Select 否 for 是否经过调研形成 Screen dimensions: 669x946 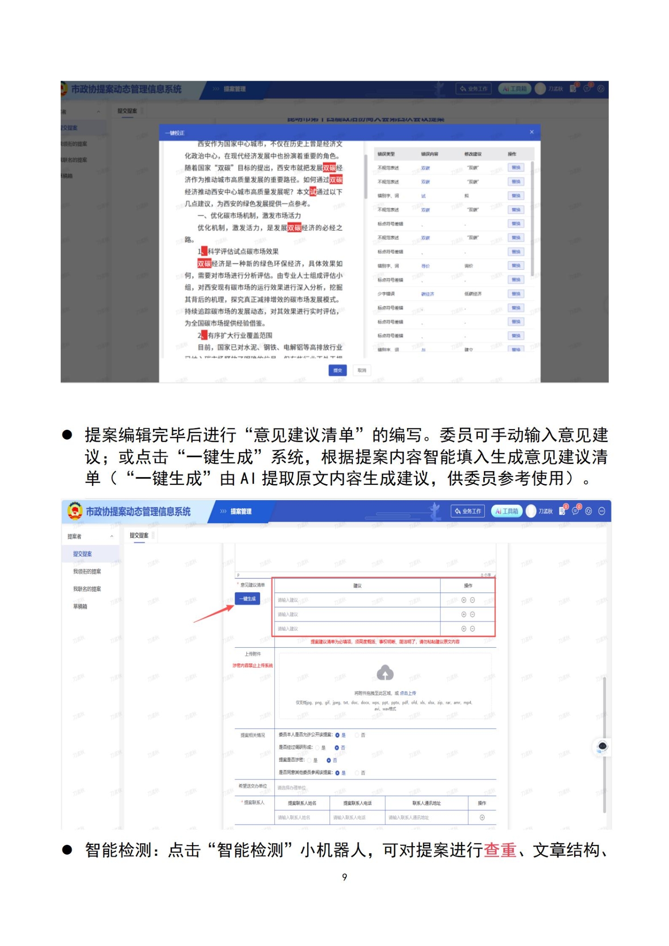pyautogui.click(x=337, y=748)
